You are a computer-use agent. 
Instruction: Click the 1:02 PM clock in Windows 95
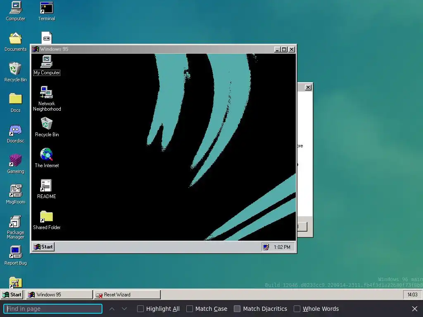[282, 247]
